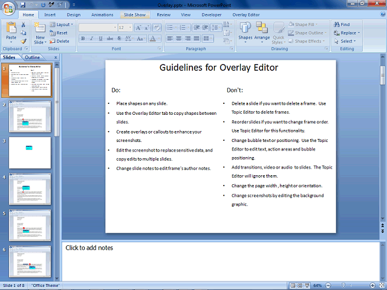
Task: Toggle Text Shadow formatting
Action: click(119, 39)
